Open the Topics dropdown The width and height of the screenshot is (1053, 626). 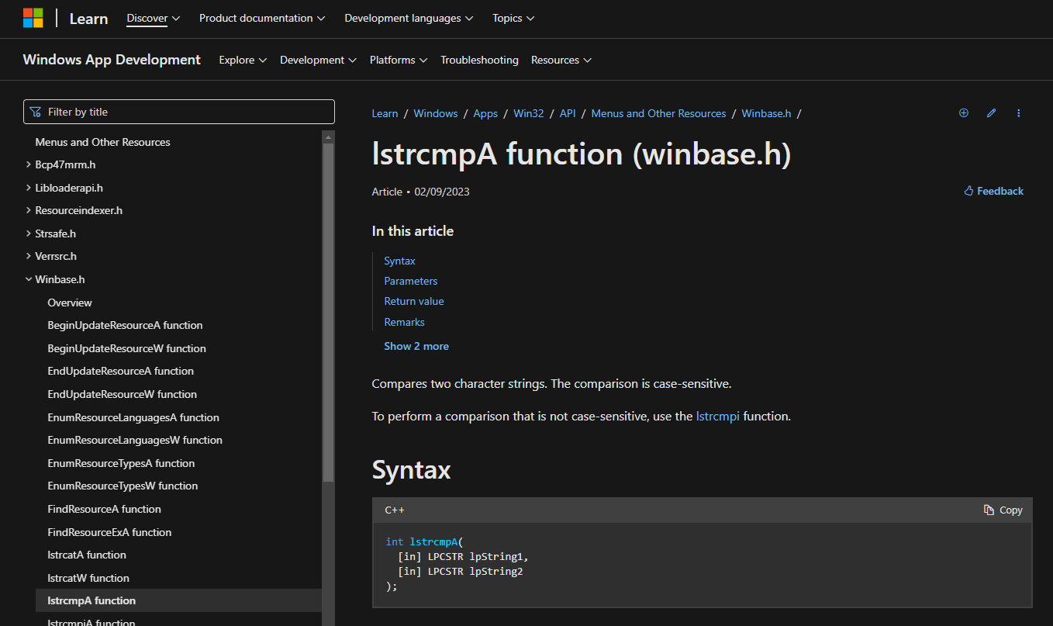(513, 18)
